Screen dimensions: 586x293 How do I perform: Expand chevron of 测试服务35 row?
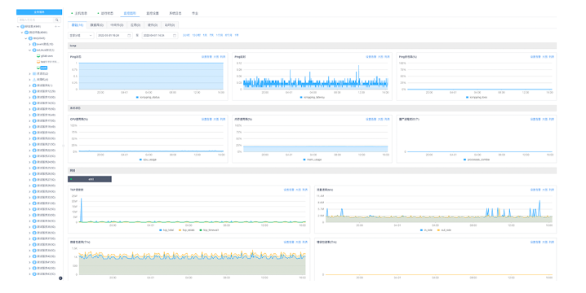coord(30,226)
